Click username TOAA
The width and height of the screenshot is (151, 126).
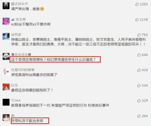point(16,101)
